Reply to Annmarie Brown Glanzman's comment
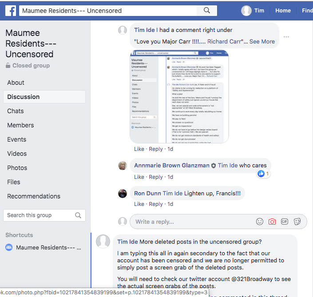Image resolution: width=313 pixels, height=297 pixels. (x=156, y=177)
